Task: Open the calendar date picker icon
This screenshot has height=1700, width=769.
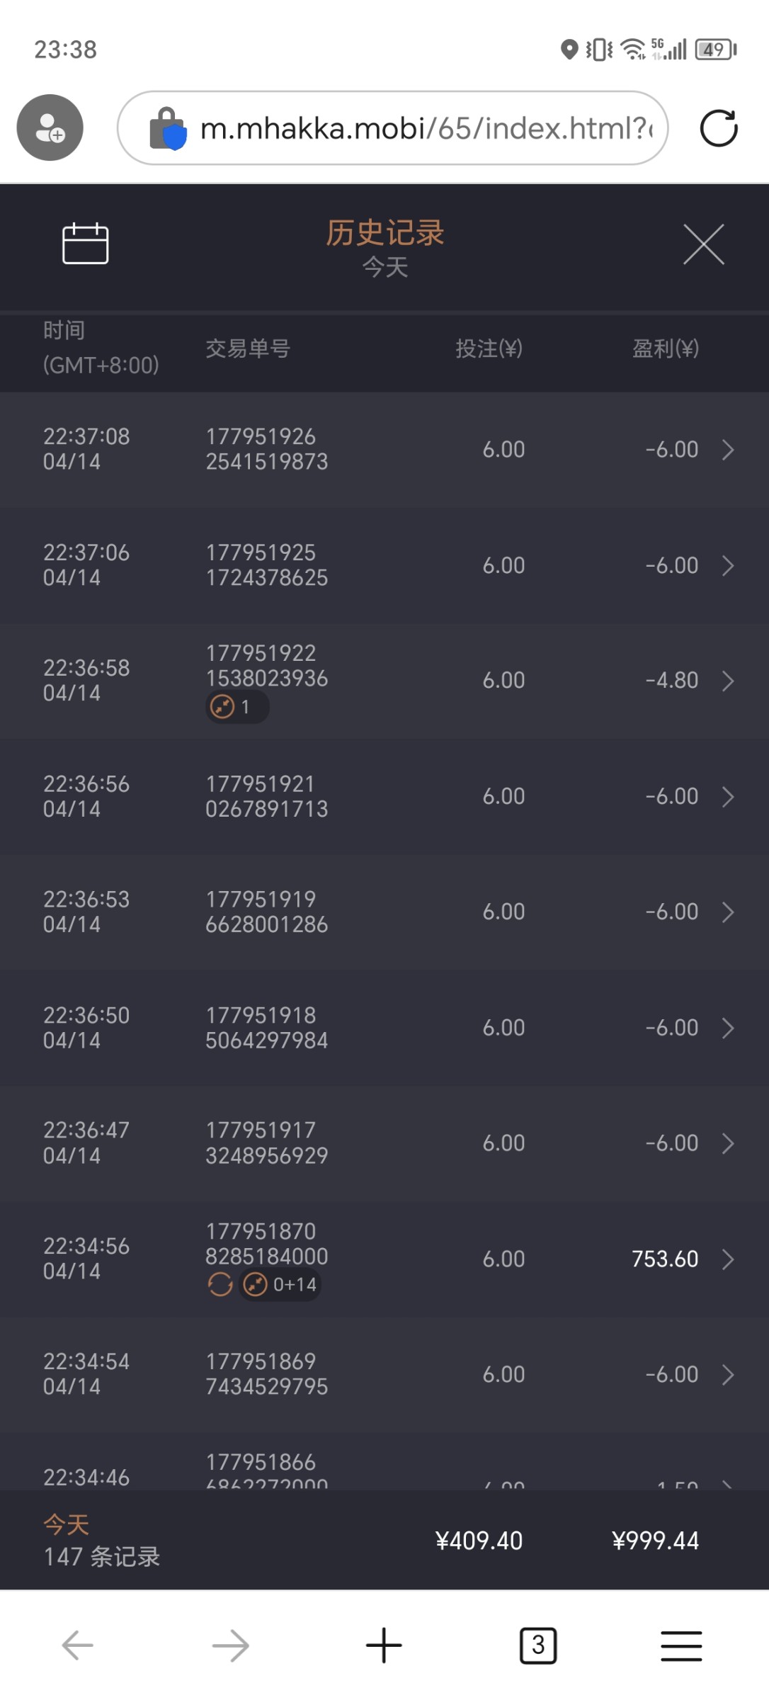Action: [x=85, y=244]
